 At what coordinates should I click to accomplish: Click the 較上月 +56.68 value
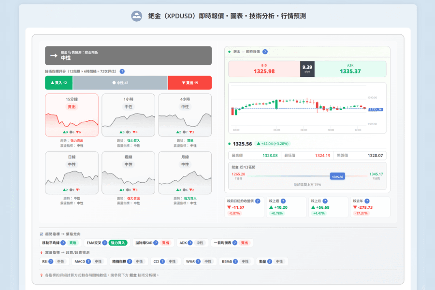pos(320,207)
